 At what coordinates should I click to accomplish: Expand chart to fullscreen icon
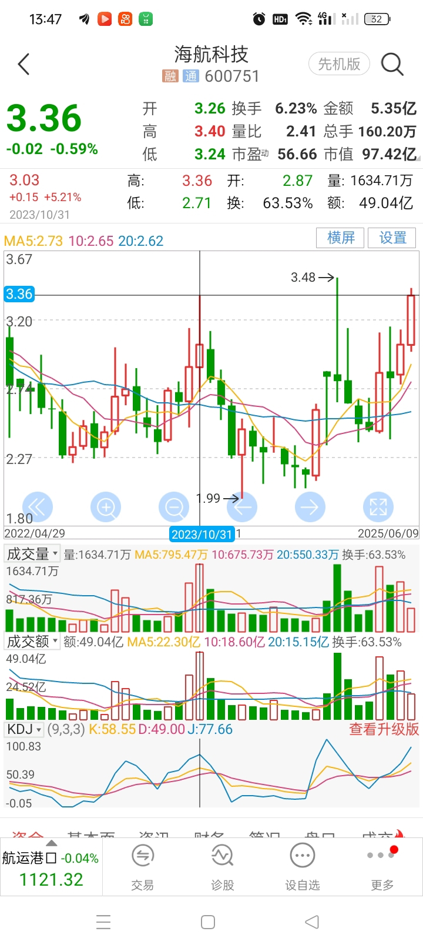click(378, 507)
